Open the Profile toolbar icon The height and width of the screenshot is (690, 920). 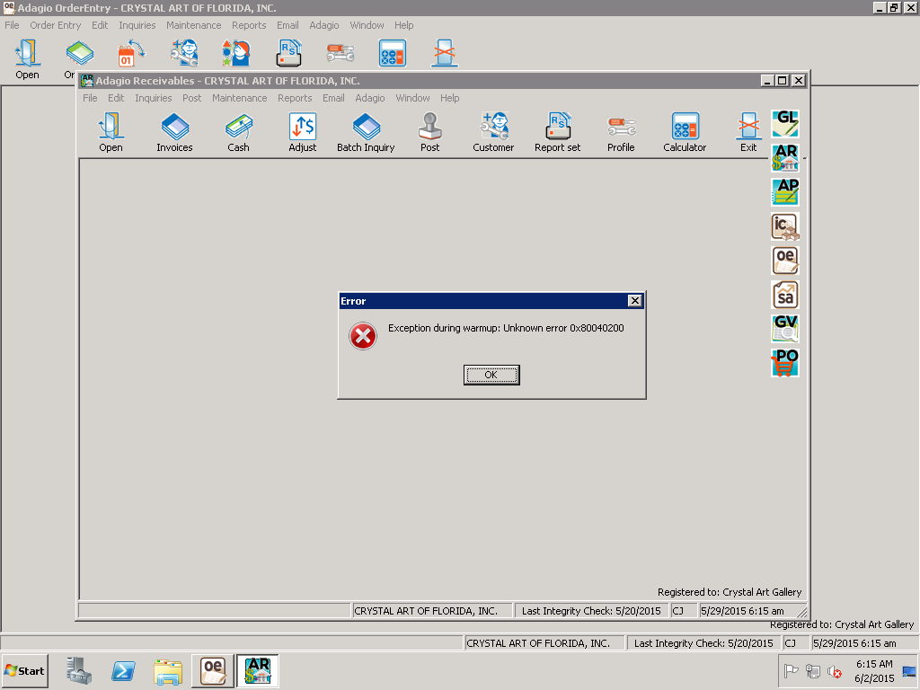click(x=621, y=132)
